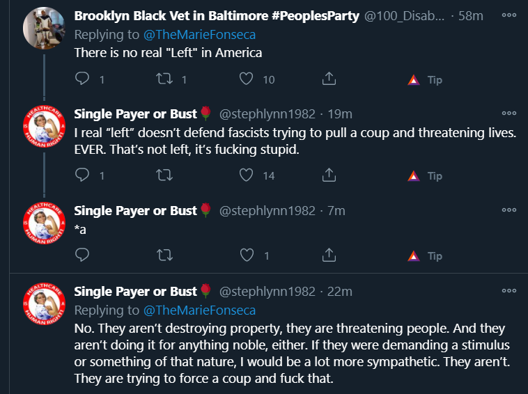528x394 pixels.
Task: Open more options on the 58m tweet
Action: pos(508,15)
